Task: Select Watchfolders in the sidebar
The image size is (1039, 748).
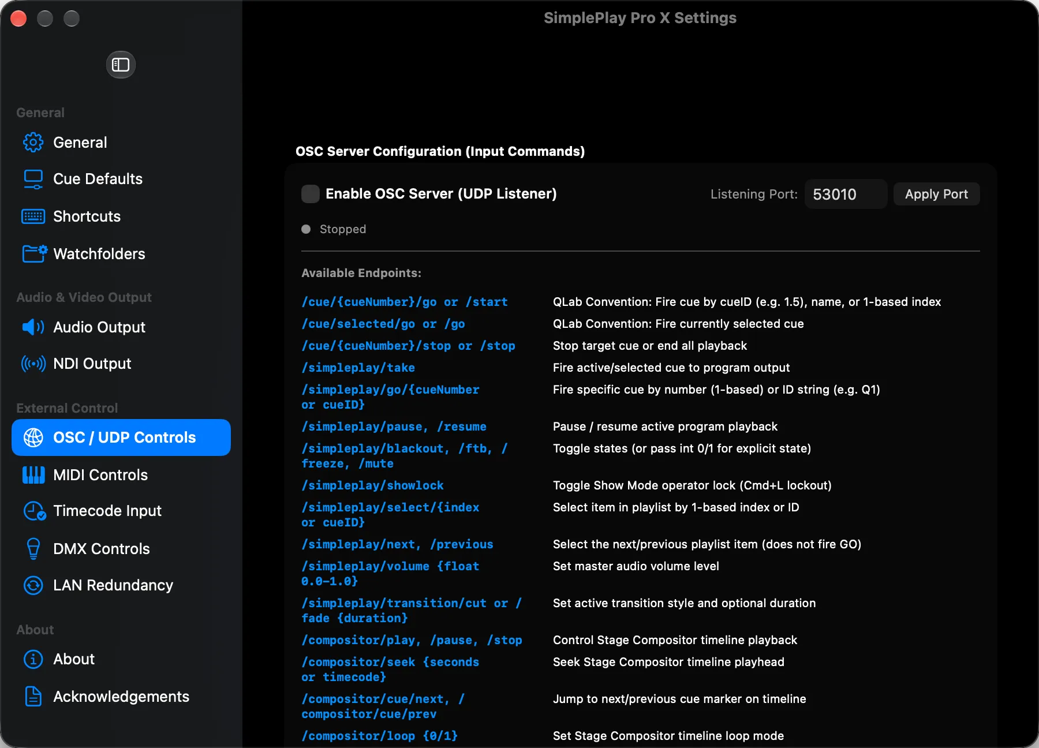Action: (x=121, y=254)
